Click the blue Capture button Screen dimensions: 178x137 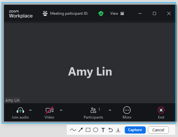click(135, 130)
